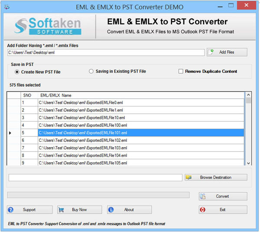The width and height of the screenshot is (260, 232).
Task: Click the Exit power icon
Action: pyautogui.click(x=203, y=209)
